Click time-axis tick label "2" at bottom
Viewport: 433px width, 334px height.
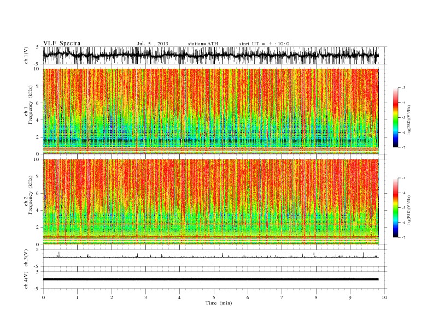(112, 297)
